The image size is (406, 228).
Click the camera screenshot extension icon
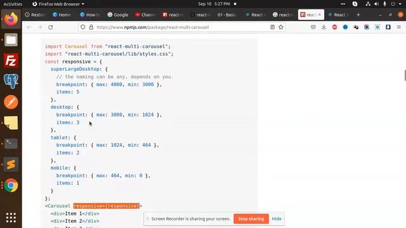tap(367, 27)
